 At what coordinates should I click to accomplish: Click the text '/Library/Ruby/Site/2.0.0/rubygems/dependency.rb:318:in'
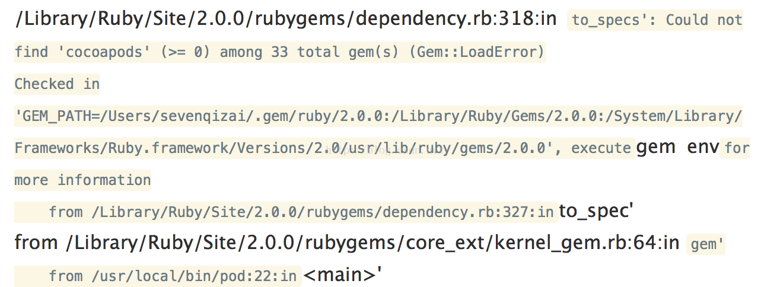click(286, 20)
